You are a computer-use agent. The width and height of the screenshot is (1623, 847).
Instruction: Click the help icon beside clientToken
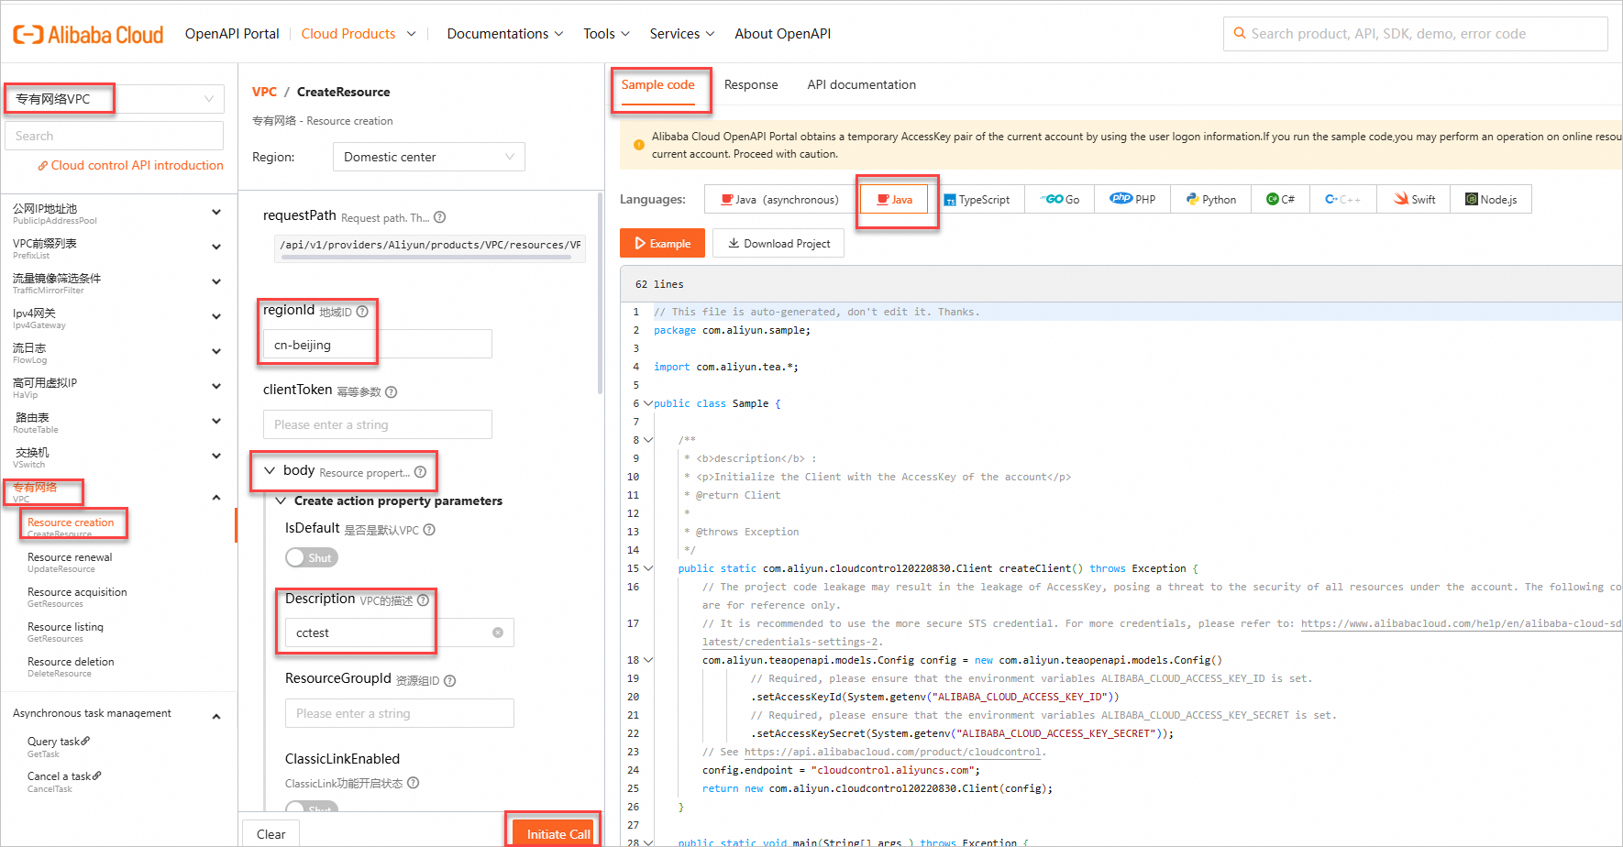pos(392,391)
